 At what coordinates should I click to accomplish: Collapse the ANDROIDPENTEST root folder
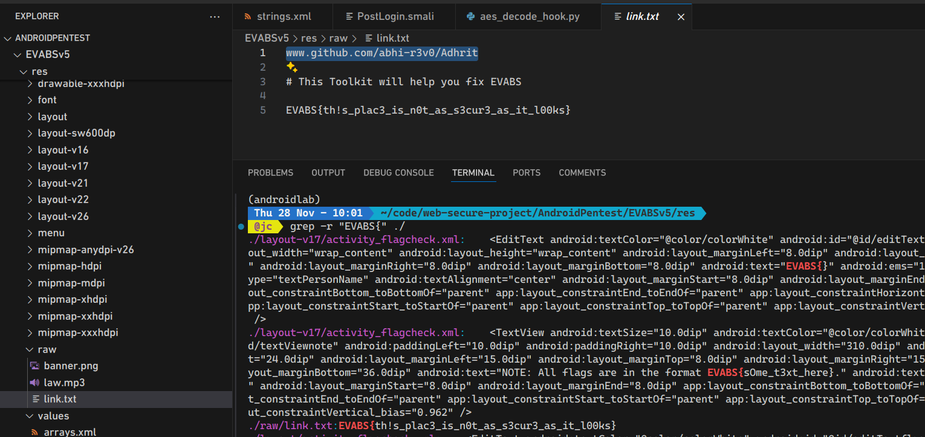click(x=7, y=38)
